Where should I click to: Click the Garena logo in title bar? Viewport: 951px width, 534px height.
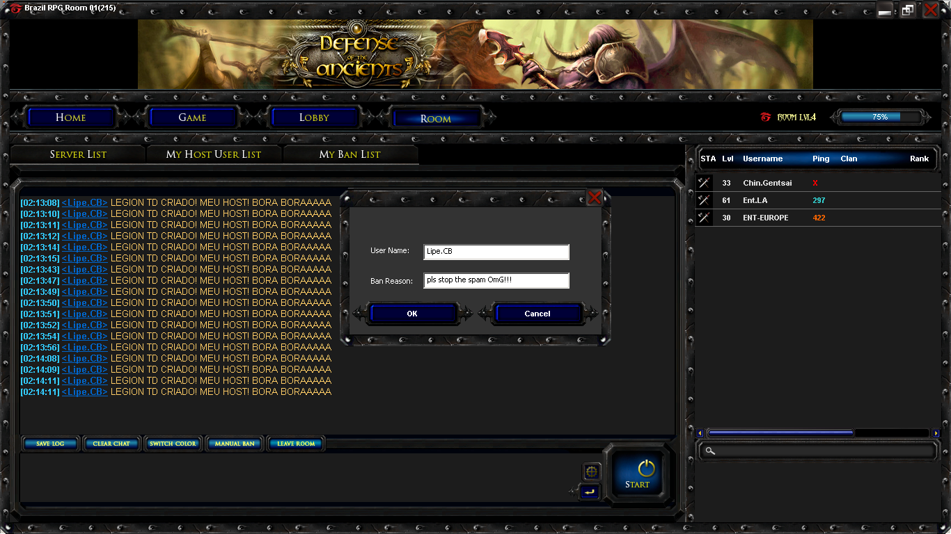pos(15,8)
